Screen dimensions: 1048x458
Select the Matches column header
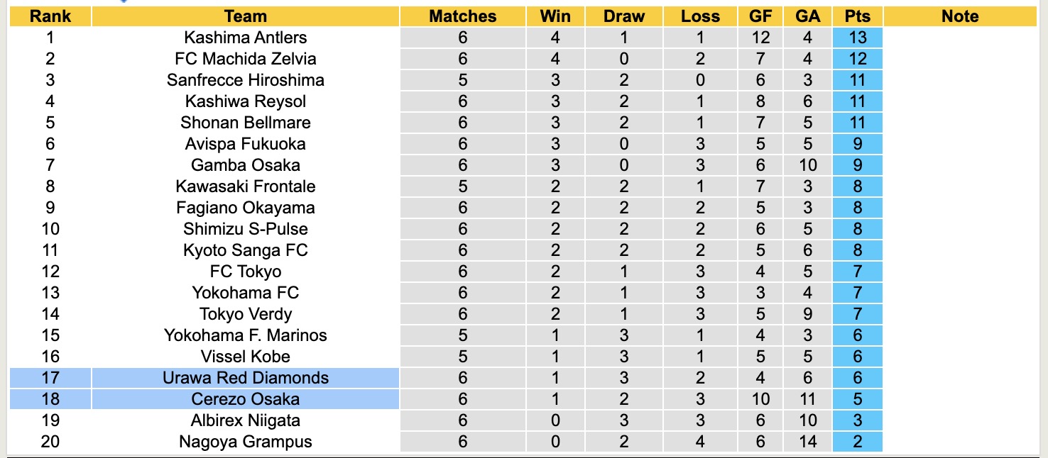point(463,16)
